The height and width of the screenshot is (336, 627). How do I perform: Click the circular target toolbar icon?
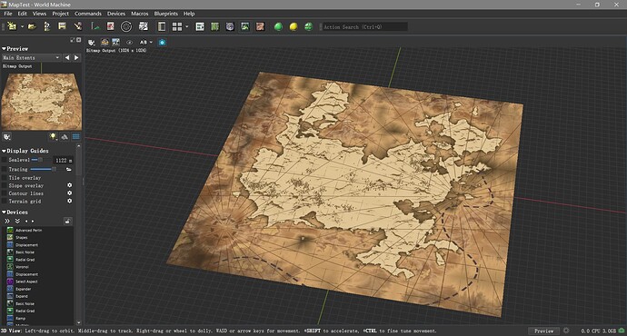[126, 26]
